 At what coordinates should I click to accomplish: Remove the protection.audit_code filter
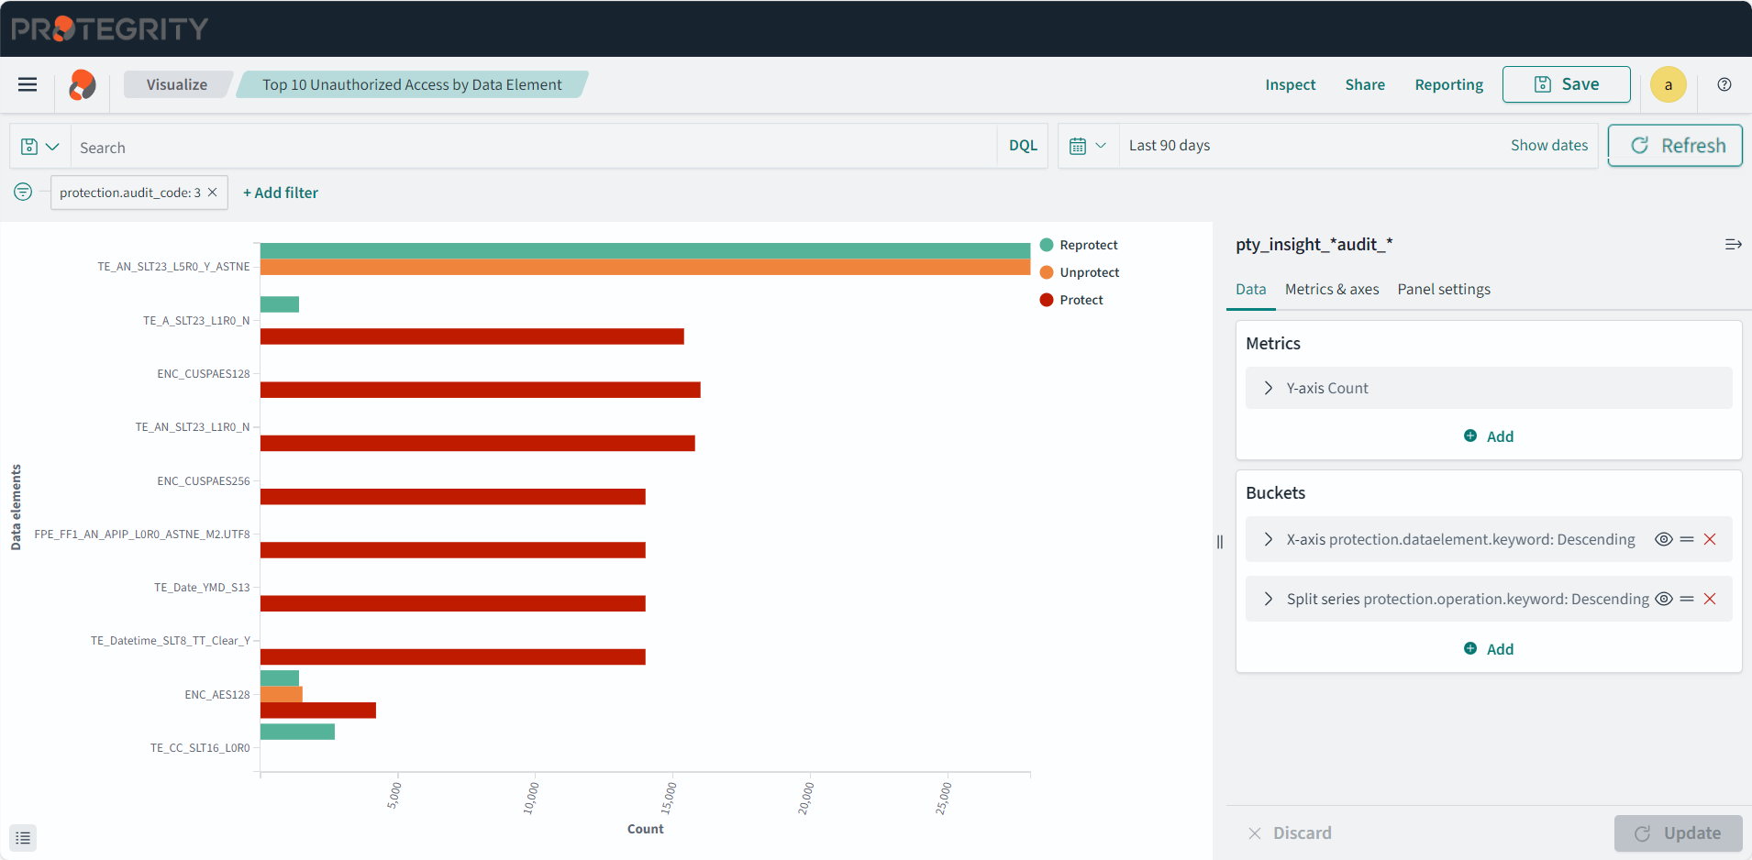pos(213,193)
